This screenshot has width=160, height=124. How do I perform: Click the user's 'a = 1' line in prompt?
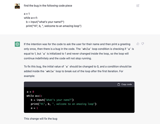pyautogui.click(x=27, y=14)
